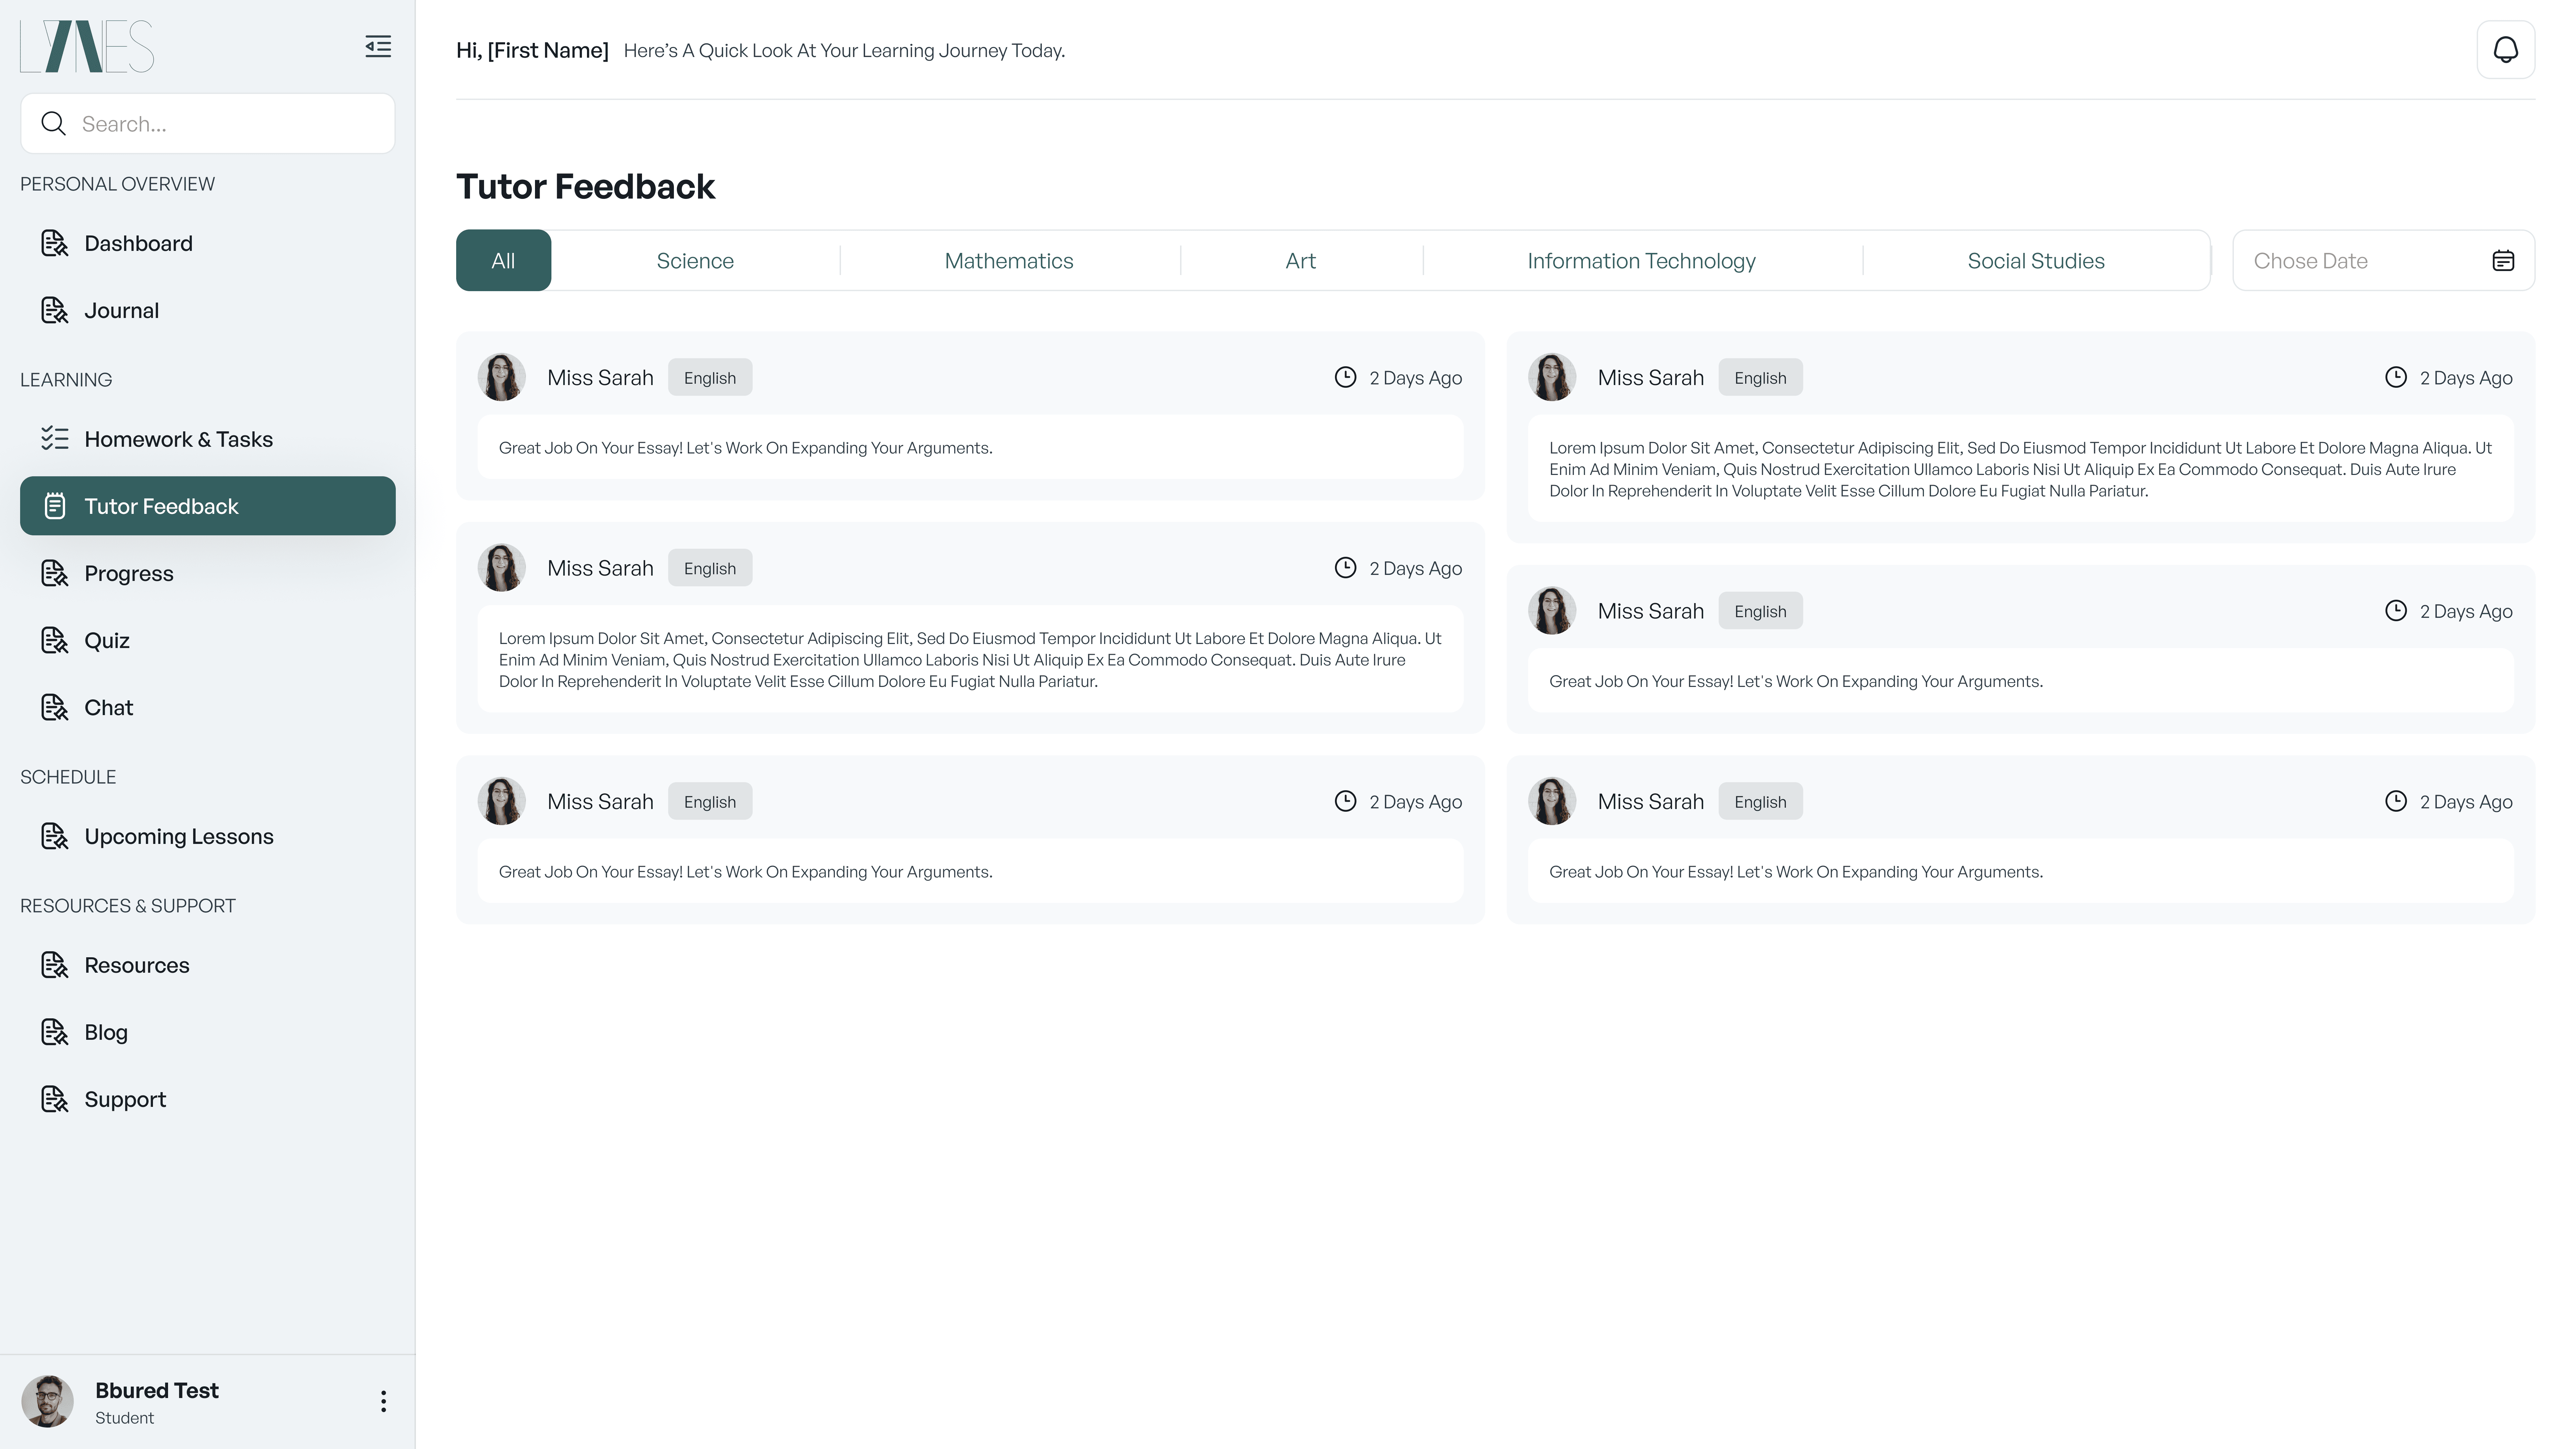The image size is (2576, 1449).
Task: Click the Quiz icon in the sidebar
Action: [54, 640]
